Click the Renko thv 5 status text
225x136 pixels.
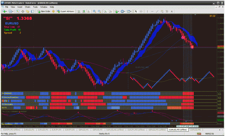click(x=104, y=134)
